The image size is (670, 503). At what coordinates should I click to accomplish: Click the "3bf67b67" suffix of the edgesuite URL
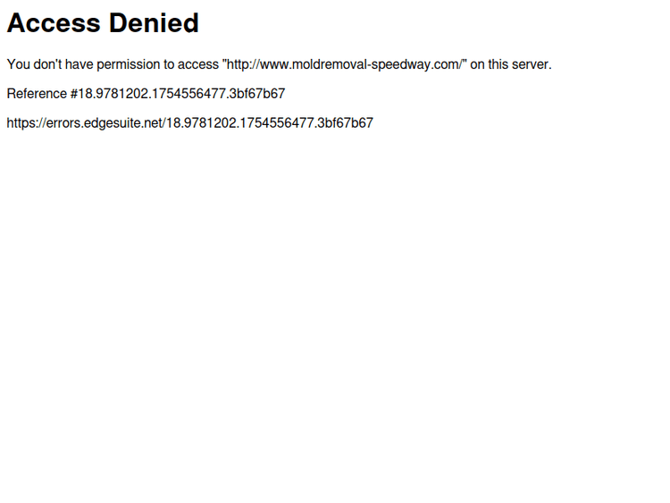tap(347, 123)
